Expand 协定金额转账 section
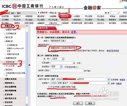The image size is (127, 106). (4, 87)
